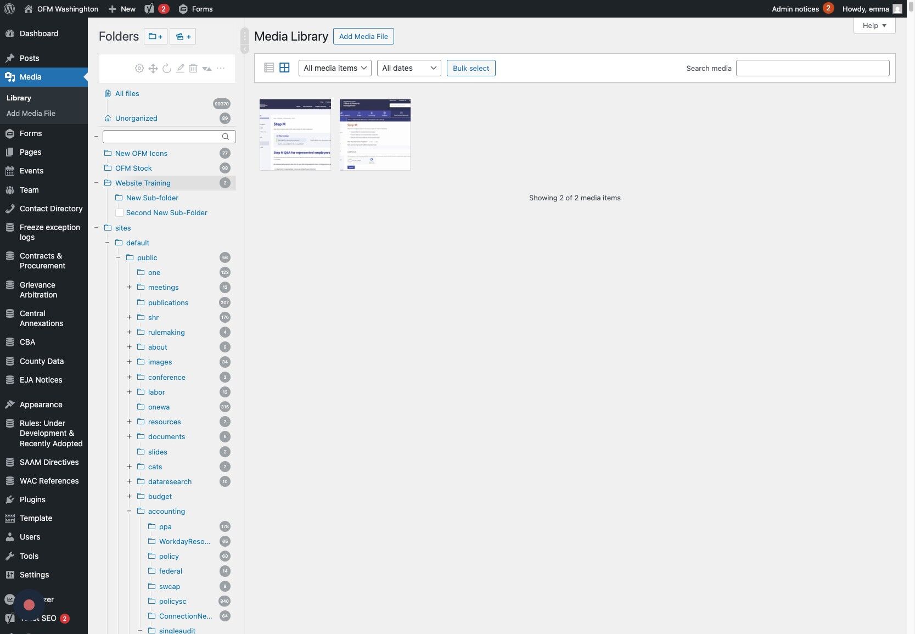The height and width of the screenshot is (634, 915).
Task: Collapse the Website Training folder
Action: [x=97, y=183]
